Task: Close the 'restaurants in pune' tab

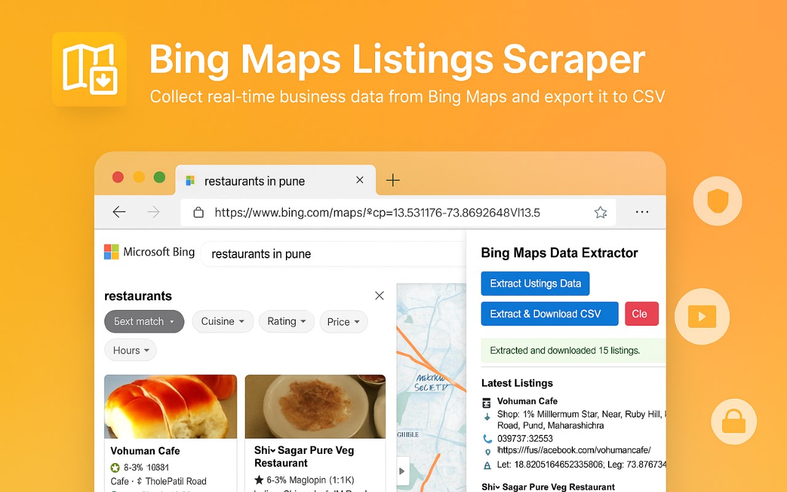Action: [x=360, y=180]
